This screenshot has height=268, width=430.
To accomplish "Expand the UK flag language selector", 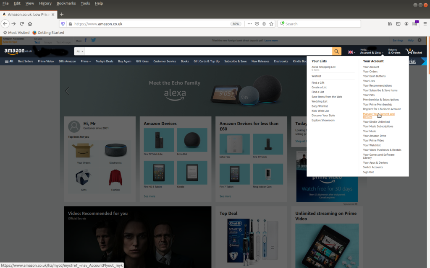I will (351, 52).
